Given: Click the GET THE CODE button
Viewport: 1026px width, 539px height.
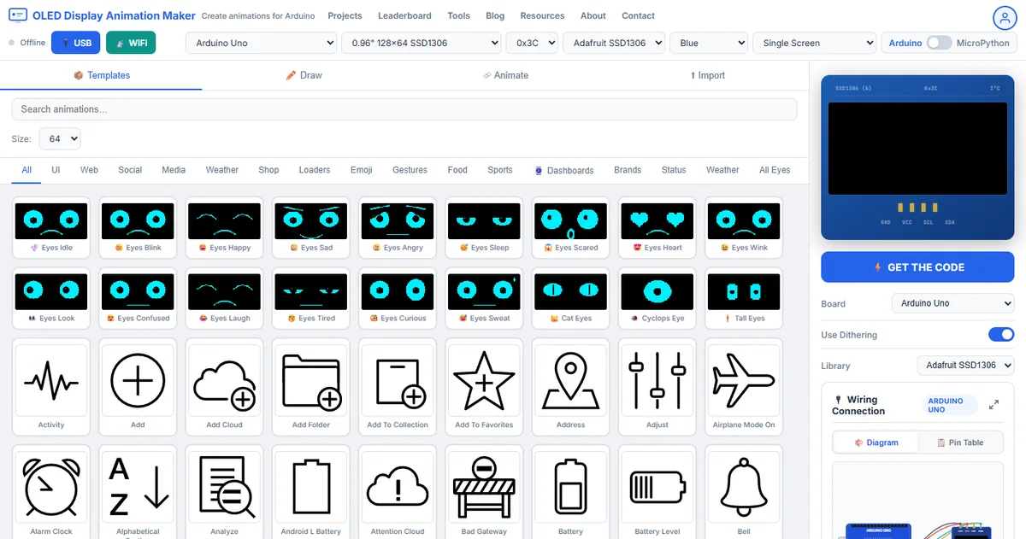Looking at the screenshot, I should pos(917,267).
